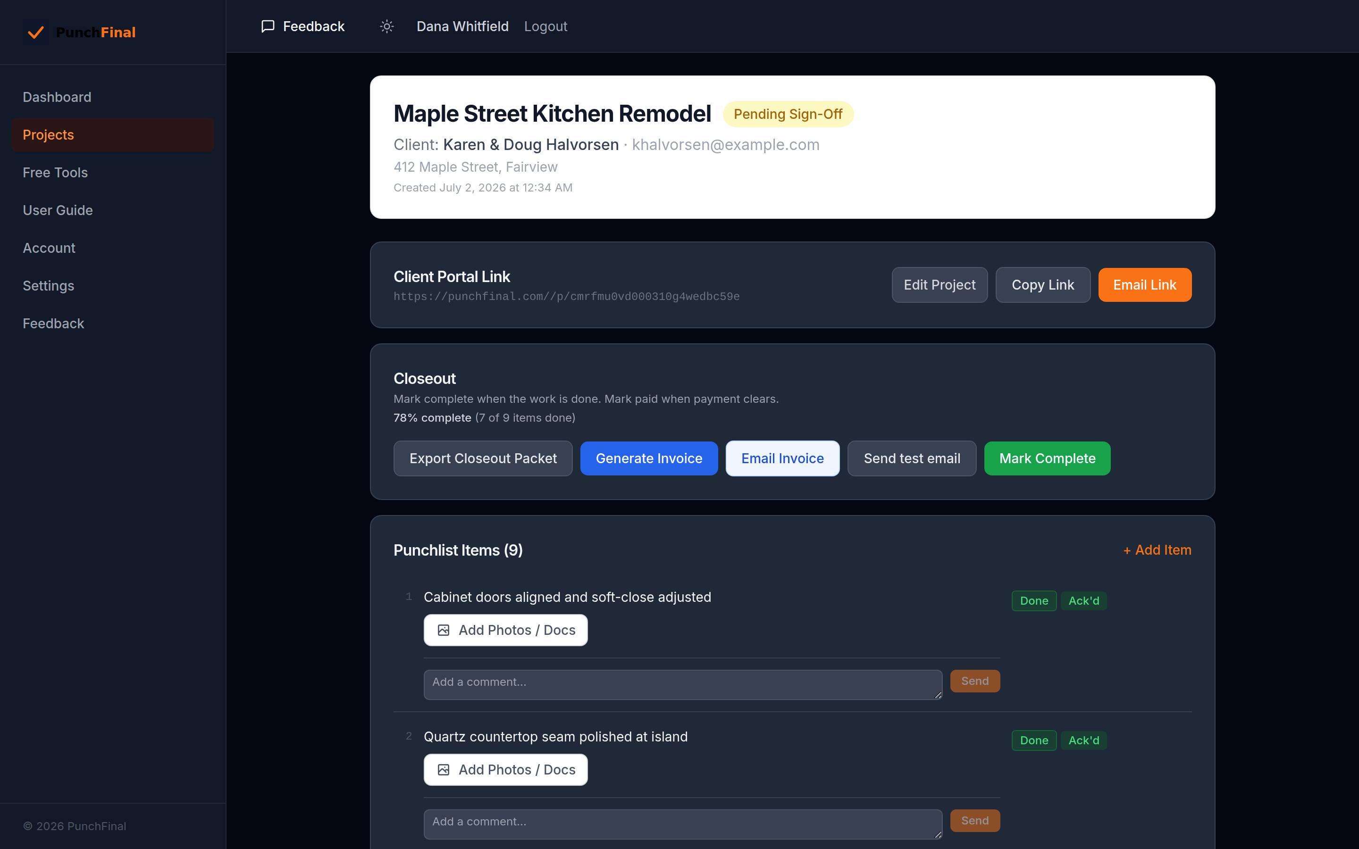The height and width of the screenshot is (849, 1359).
Task: Click the client portal URL text
Action: pos(567,297)
